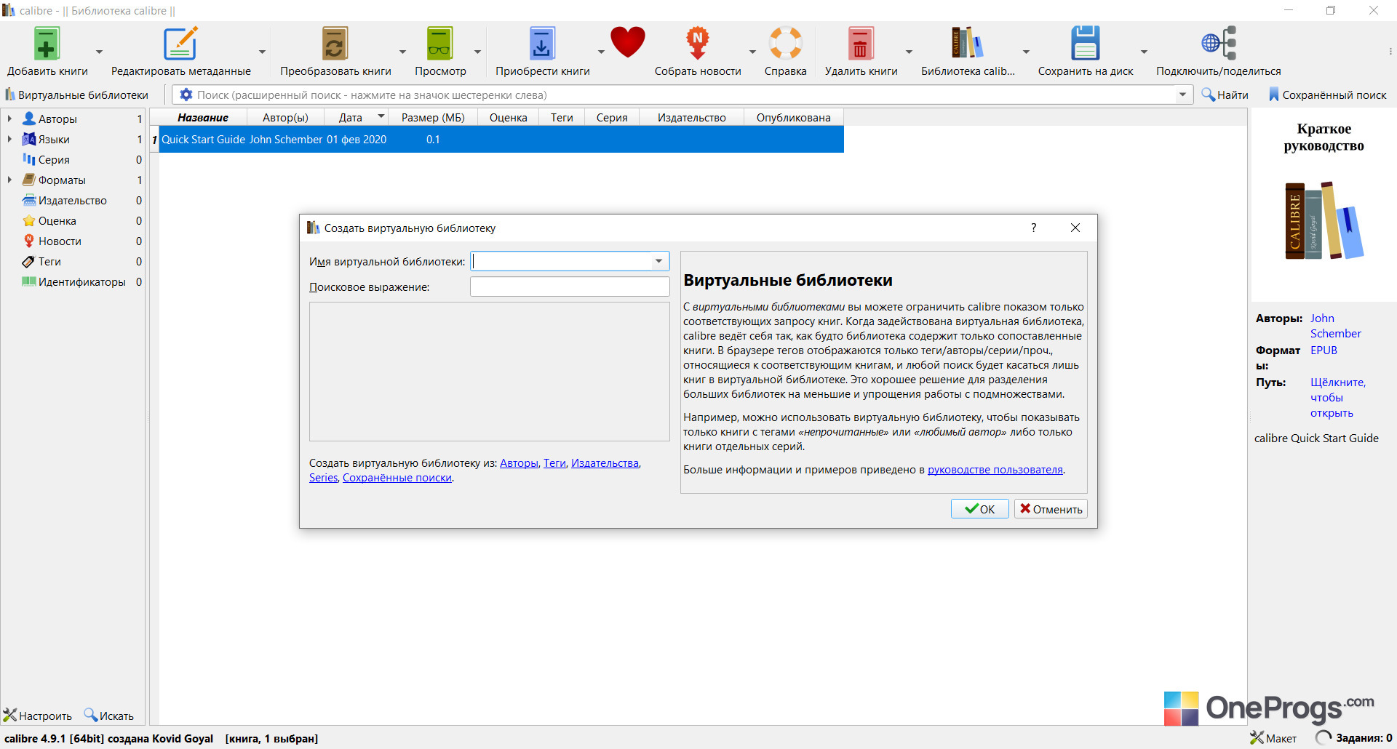Click the Add books green icon
Image resolution: width=1397 pixels, height=749 pixels.
[x=47, y=44]
